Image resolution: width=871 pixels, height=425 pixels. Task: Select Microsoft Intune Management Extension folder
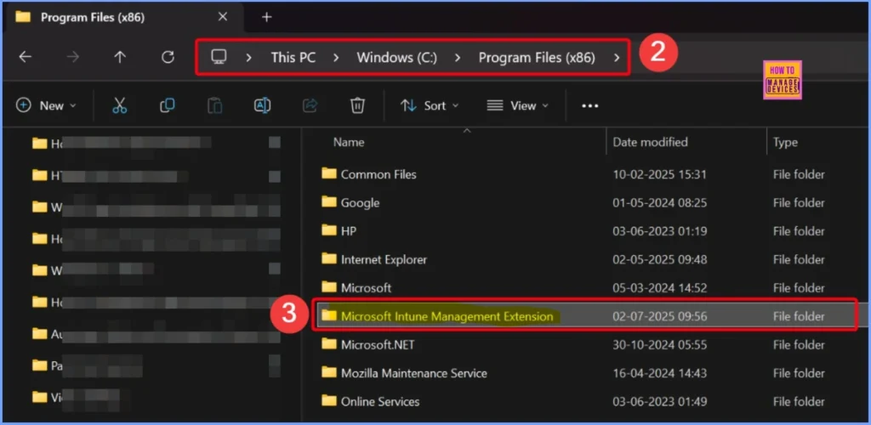pyautogui.click(x=586, y=316)
